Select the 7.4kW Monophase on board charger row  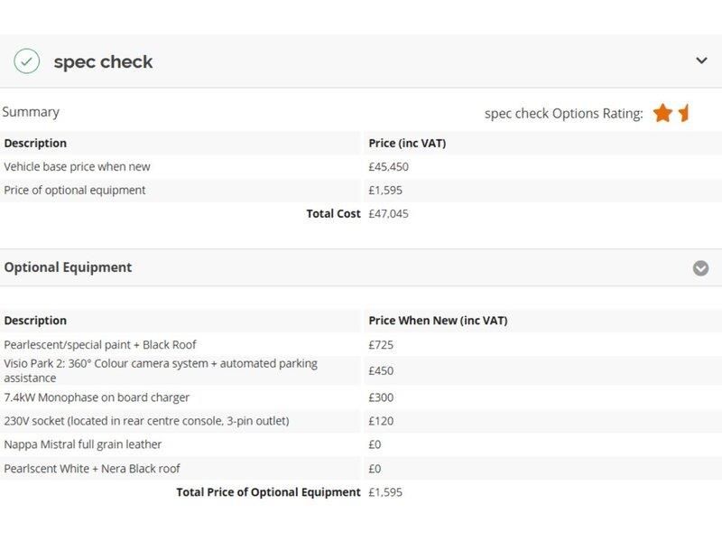coord(361,397)
